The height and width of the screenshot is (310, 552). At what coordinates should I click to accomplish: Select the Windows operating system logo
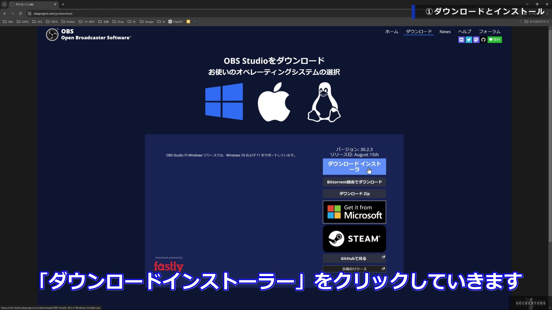224,102
